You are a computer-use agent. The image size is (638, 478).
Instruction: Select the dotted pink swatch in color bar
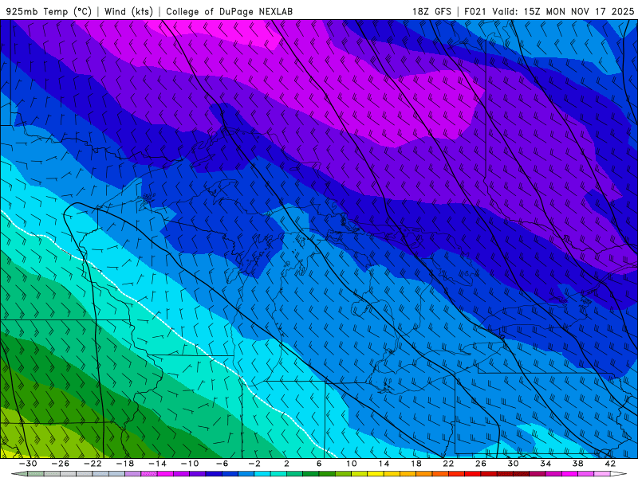point(149,474)
